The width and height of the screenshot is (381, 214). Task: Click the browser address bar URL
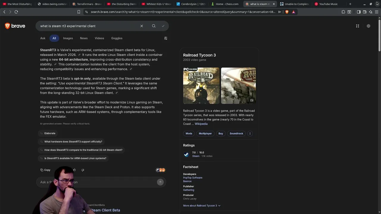click(x=183, y=12)
